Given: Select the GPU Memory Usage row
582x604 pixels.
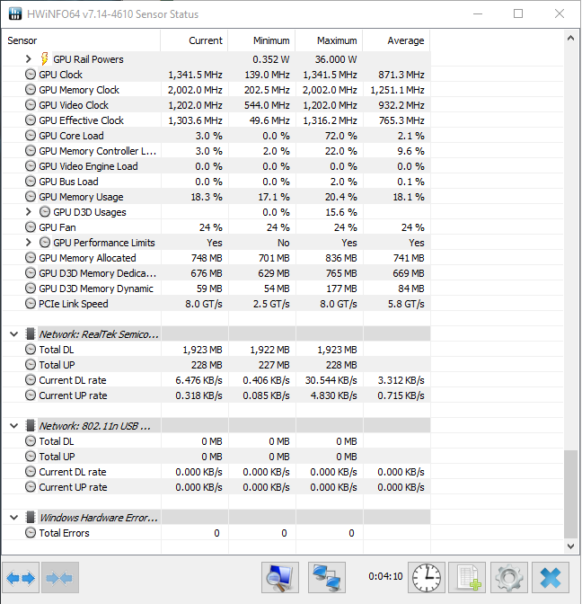Looking at the screenshot, I should (x=216, y=197).
